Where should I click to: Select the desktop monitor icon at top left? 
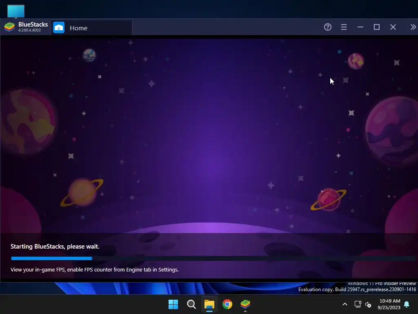click(16, 11)
